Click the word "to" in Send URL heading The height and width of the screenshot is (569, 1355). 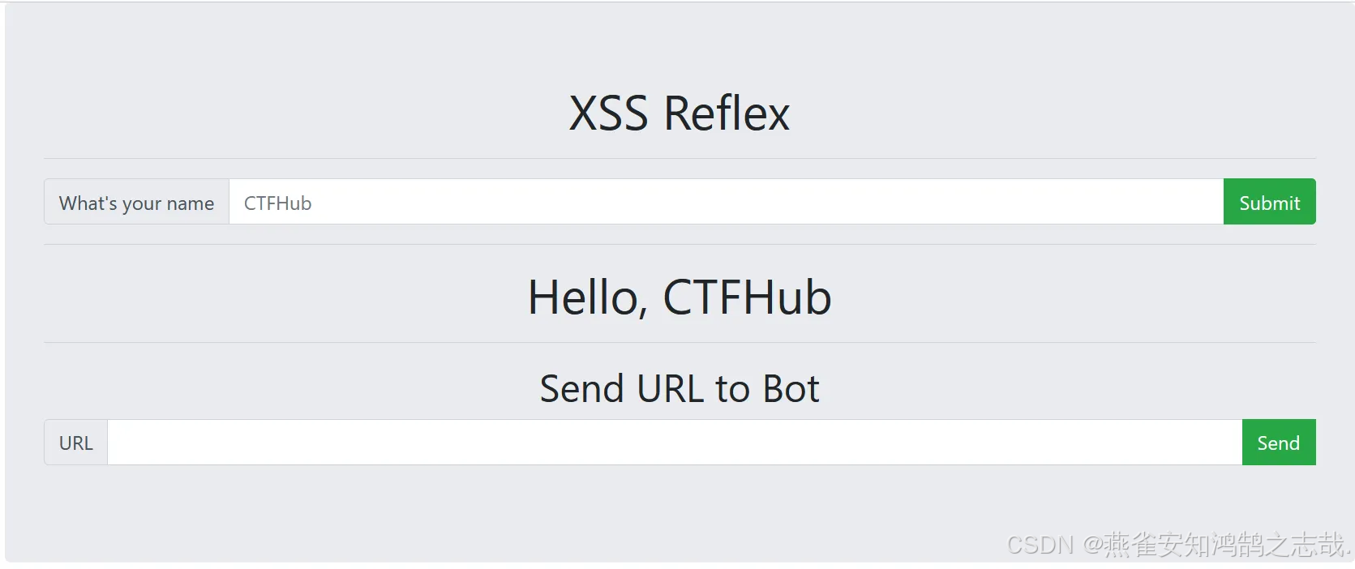pos(732,389)
